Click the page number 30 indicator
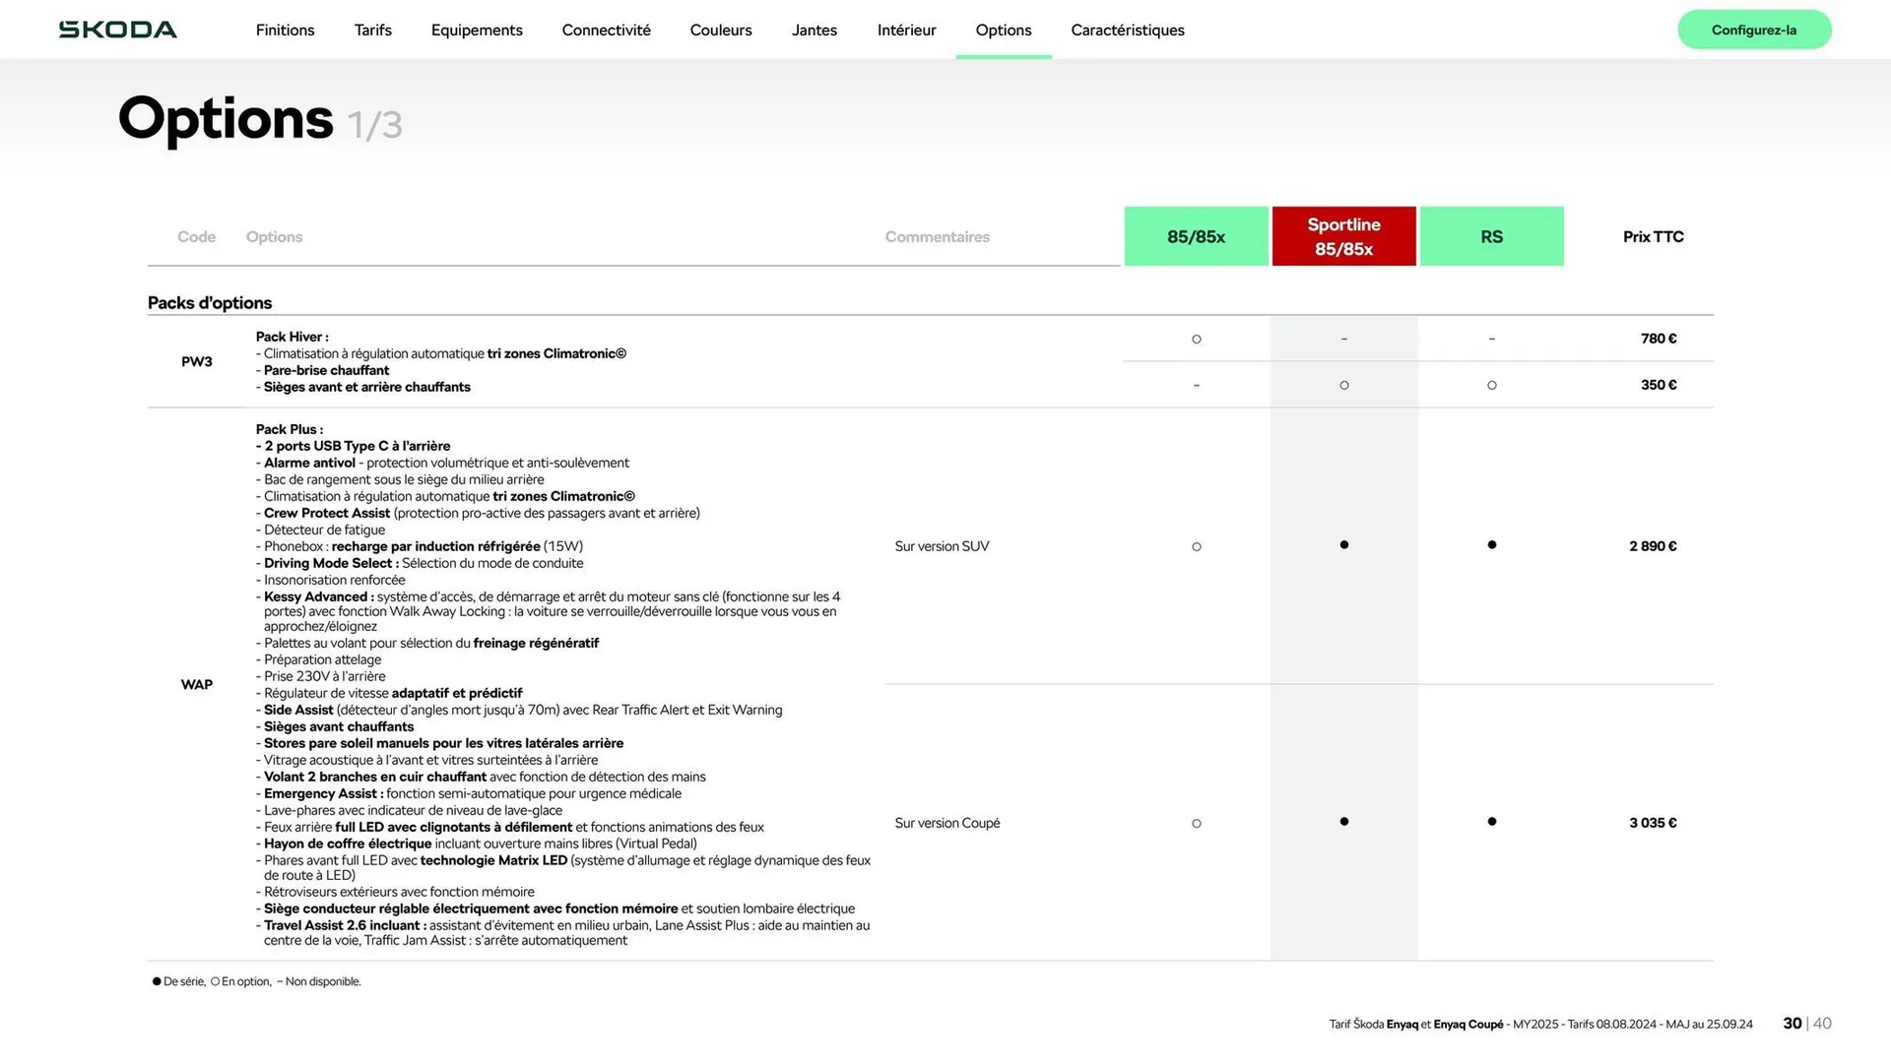 (x=1792, y=1023)
